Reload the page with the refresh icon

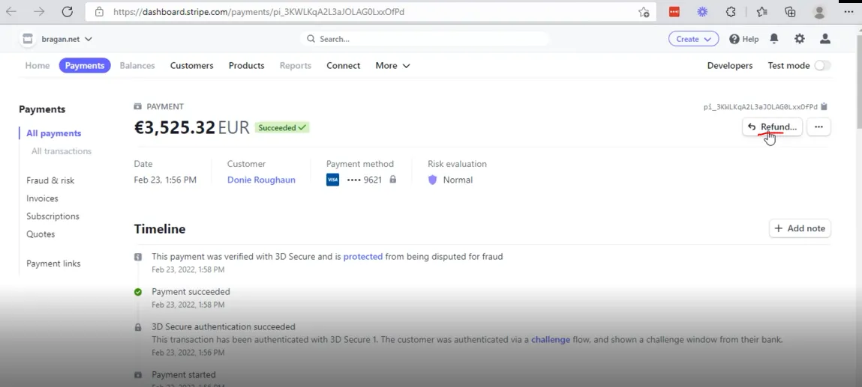(x=67, y=11)
